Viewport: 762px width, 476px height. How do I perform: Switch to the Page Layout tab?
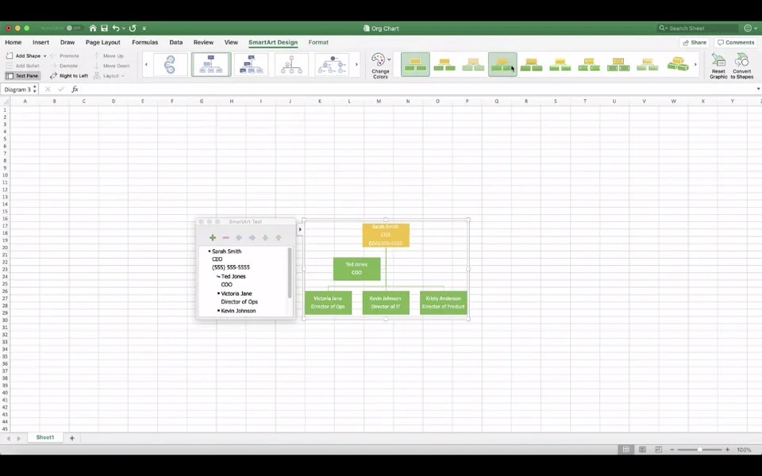tap(103, 42)
